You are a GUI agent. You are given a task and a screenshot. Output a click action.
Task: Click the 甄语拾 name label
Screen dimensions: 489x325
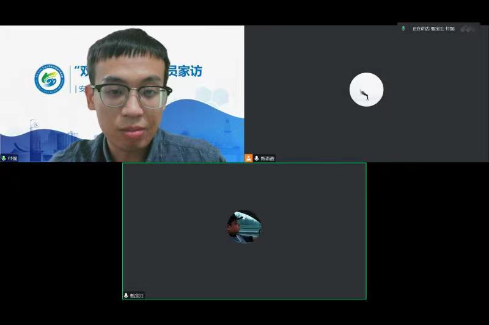point(268,158)
